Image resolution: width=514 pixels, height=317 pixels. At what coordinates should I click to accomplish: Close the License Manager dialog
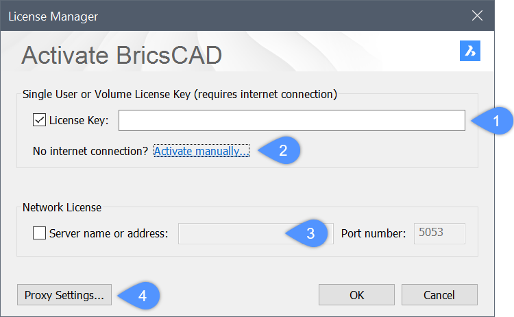(478, 15)
